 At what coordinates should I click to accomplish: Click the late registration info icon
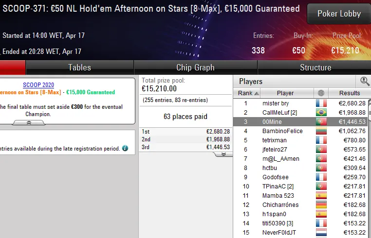125,148
